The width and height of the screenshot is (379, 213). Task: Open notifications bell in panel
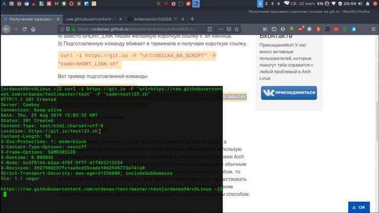tap(368, 4)
